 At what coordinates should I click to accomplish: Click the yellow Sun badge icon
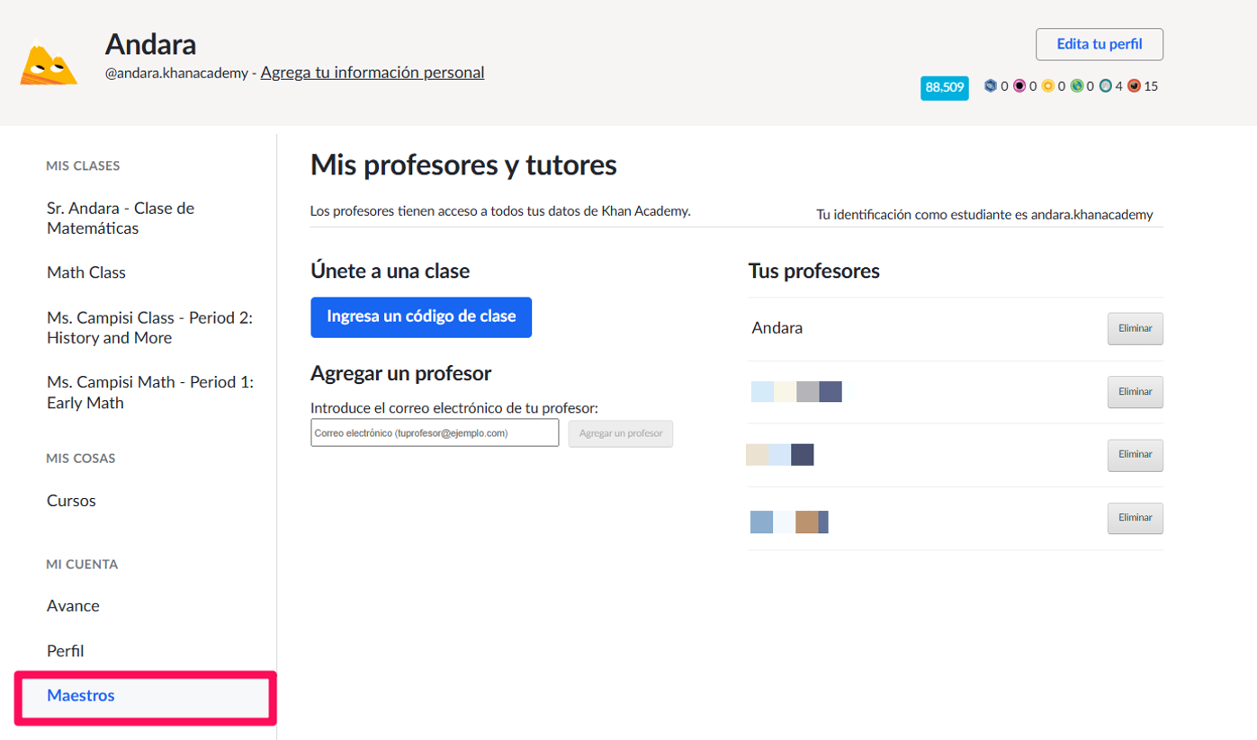pyautogui.click(x=1048, y=86)
